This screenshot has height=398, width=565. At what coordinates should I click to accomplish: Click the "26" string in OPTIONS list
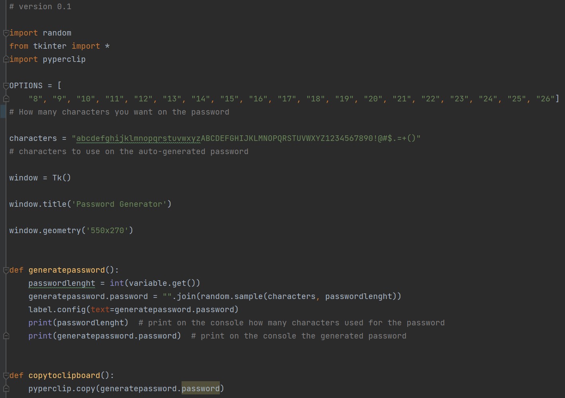(545, 99)
